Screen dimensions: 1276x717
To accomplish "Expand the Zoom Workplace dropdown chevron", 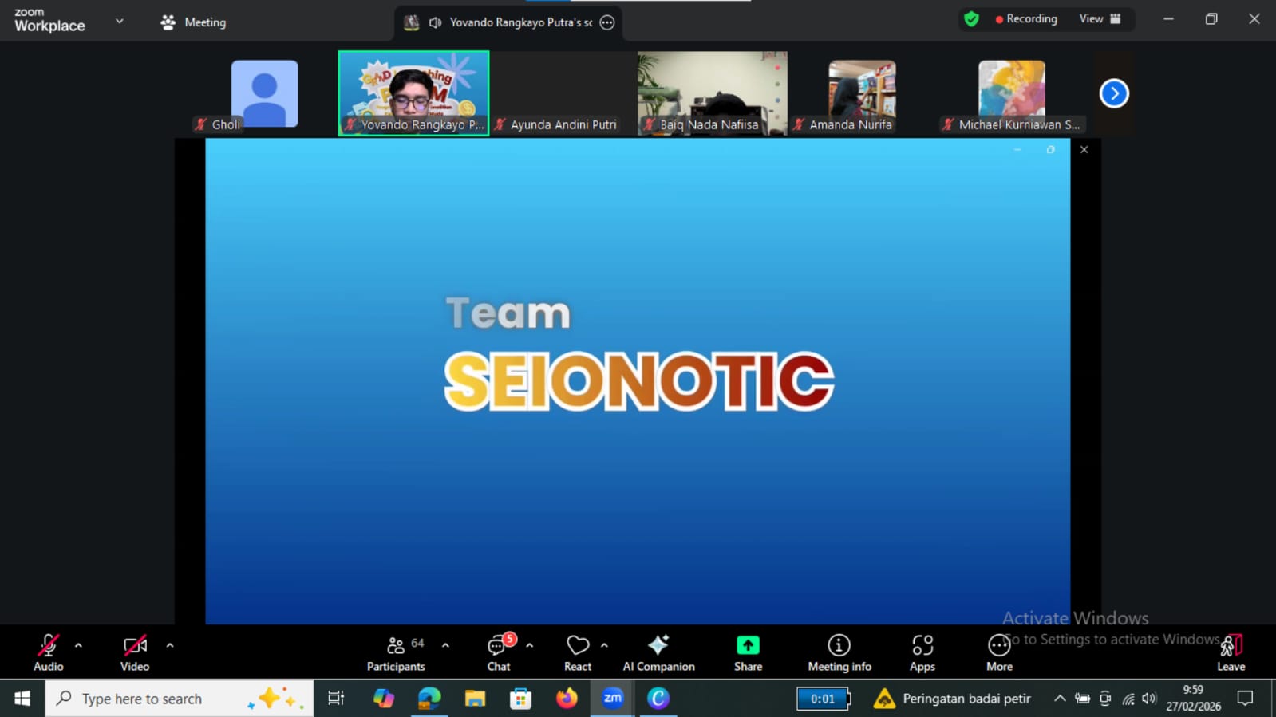I will point(120,22).
